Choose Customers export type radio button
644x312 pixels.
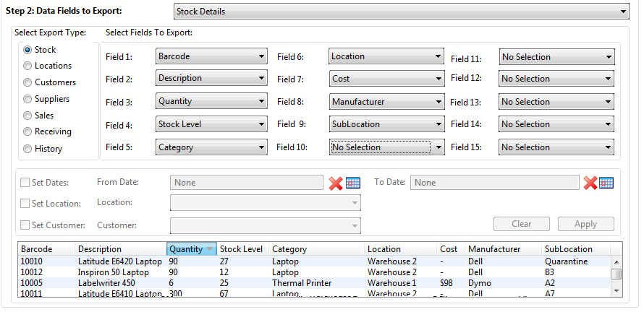tap(27, 82)
